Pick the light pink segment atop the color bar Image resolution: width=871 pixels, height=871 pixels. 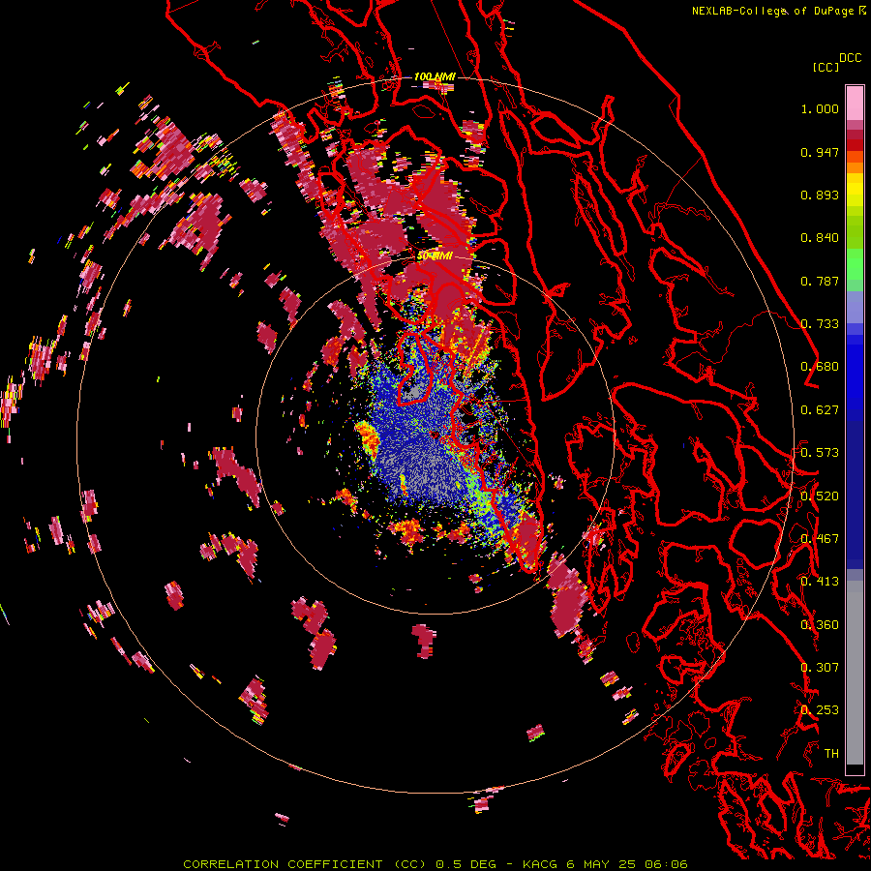pyautogui.click(x=855, y=103)
